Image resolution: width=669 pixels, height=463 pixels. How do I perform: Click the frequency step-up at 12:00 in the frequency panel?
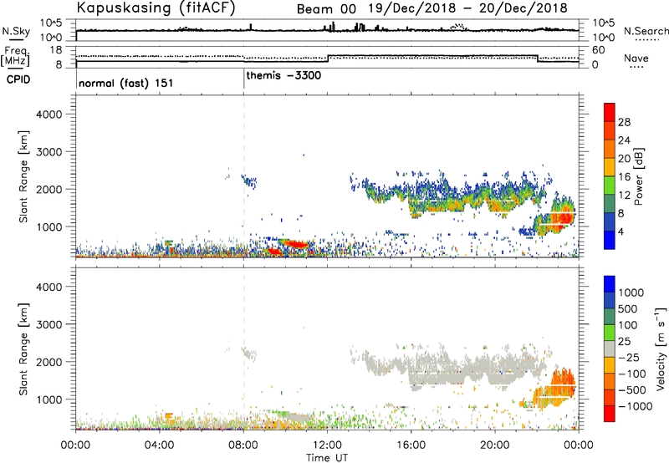point(327,59)
